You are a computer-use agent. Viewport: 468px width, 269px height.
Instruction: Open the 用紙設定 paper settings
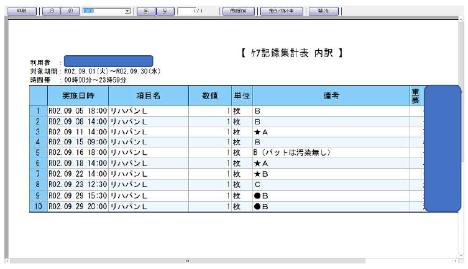(x=238, y=11)
